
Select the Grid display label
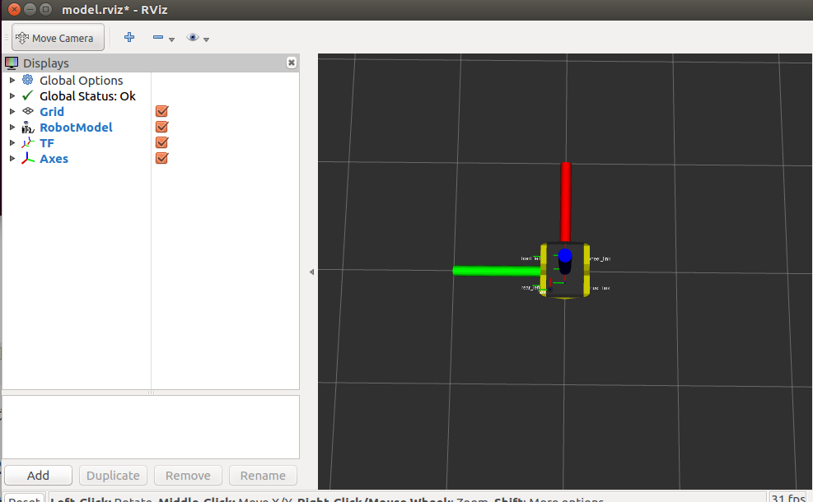(x=52, y=111)
